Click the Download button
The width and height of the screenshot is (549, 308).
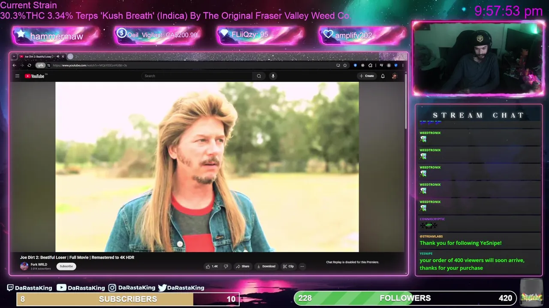266,267
